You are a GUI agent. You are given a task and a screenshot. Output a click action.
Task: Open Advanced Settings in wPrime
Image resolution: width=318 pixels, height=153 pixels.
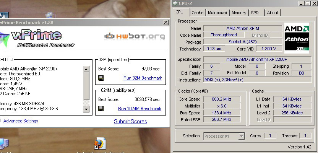click(21, 121)
